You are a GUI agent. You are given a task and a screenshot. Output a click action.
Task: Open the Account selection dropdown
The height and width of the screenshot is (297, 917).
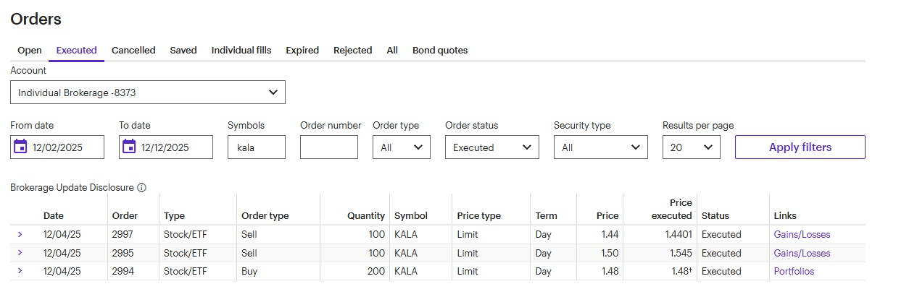pos(148,92)
